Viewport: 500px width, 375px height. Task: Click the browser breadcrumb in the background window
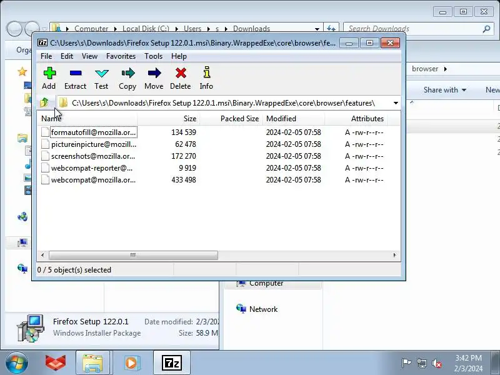coord(425,69)
